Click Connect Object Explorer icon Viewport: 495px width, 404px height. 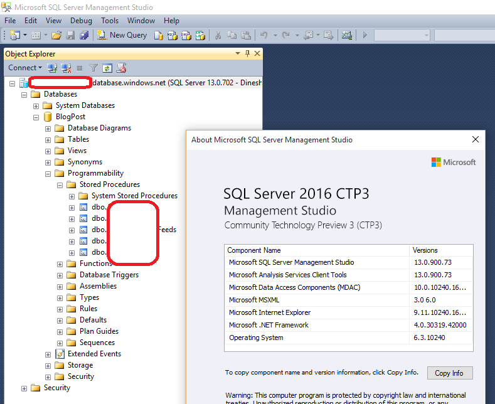pos(52,68)
